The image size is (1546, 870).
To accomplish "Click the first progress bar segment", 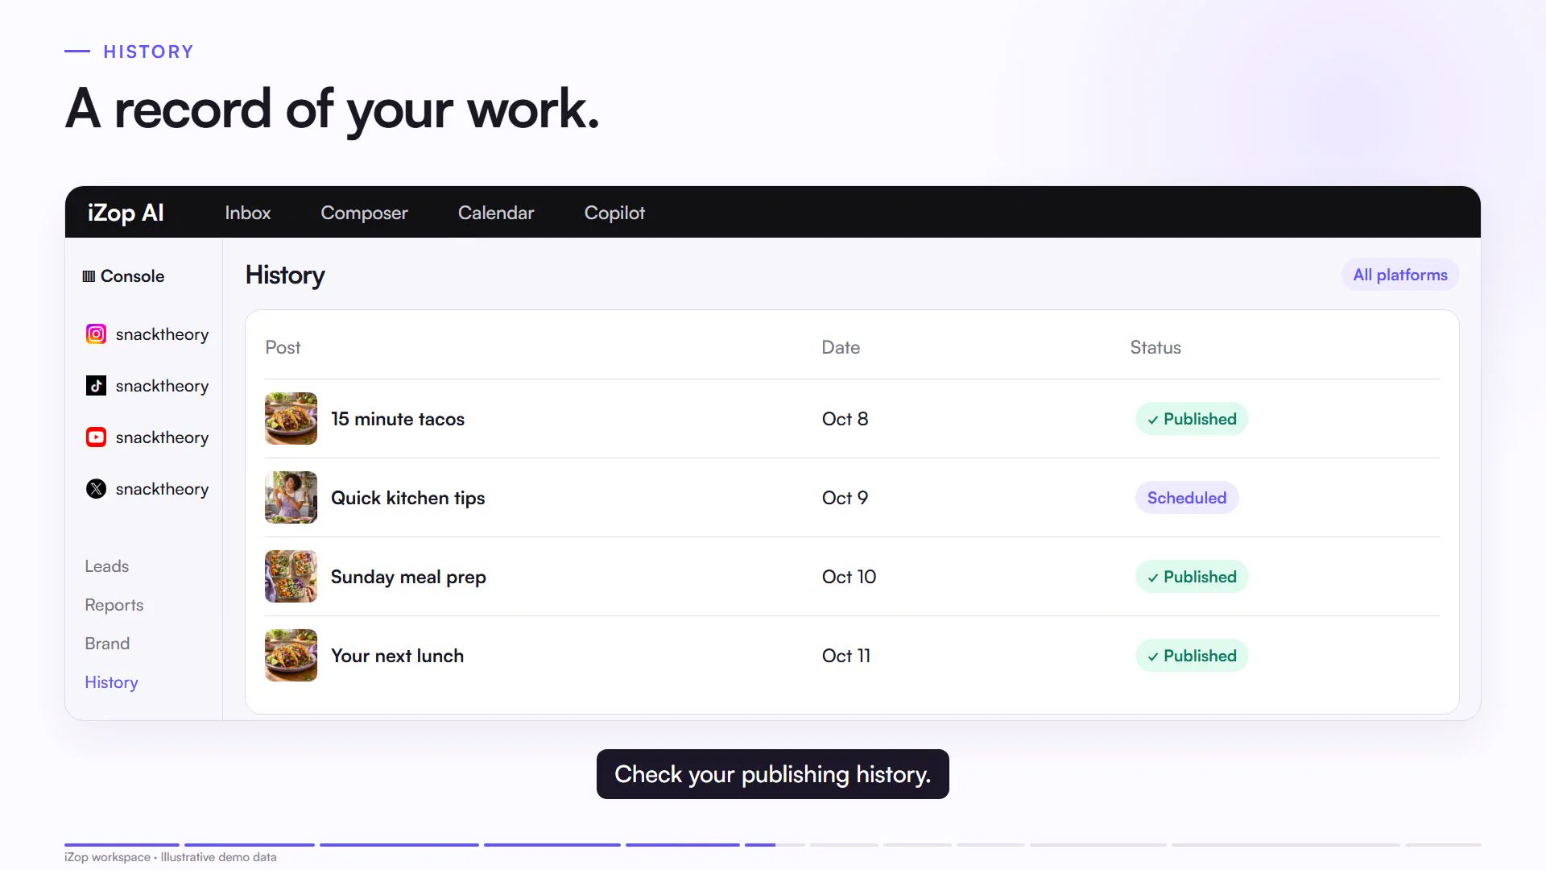I will [x=122, y=844].
